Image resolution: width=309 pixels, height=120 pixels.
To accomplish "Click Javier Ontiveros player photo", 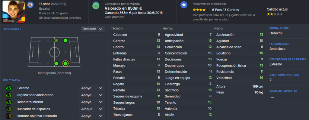I will pyautogui.click(x=14, y=12).
